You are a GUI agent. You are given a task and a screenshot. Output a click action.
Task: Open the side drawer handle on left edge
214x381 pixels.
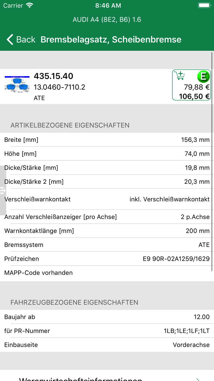tap(3, 190)
